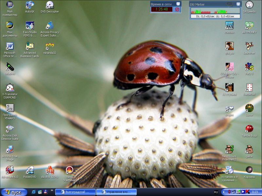Click the red arrows tray icon
Screen dimensions: 262x196
(x=229, y=192)
